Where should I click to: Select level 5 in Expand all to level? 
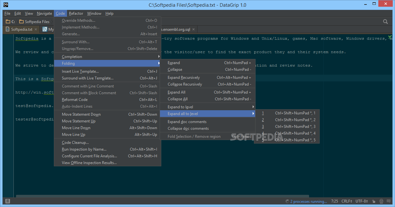(x=287, y=140)
